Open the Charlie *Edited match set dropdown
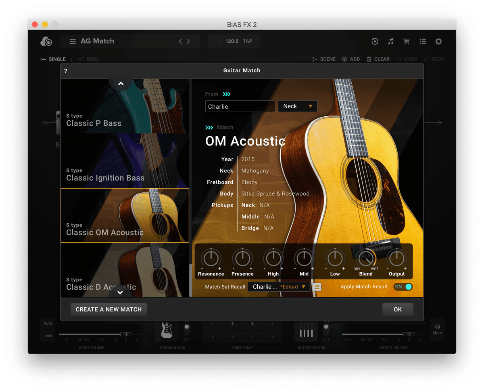The image size is (484, 391). 279,286
